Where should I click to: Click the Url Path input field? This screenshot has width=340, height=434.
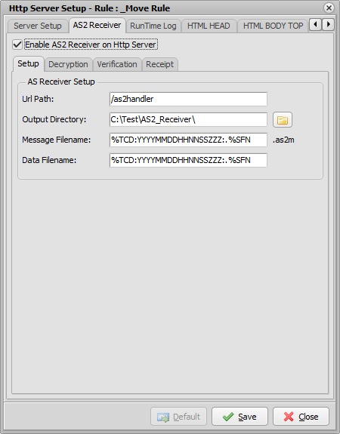click(188, 99)
